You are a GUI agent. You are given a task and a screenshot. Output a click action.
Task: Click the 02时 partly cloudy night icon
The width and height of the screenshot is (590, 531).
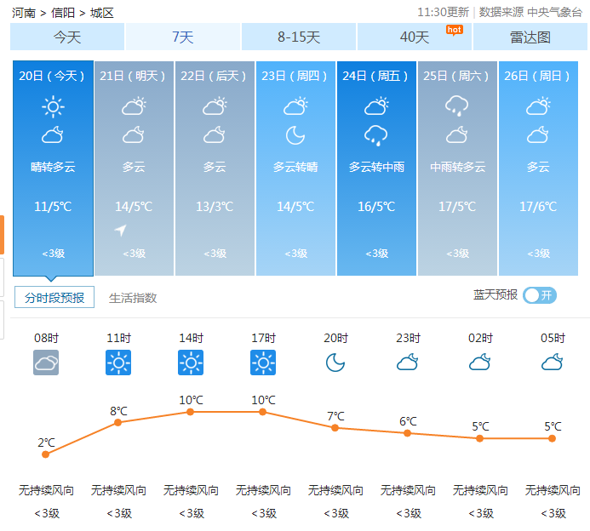tap(480, 363)
